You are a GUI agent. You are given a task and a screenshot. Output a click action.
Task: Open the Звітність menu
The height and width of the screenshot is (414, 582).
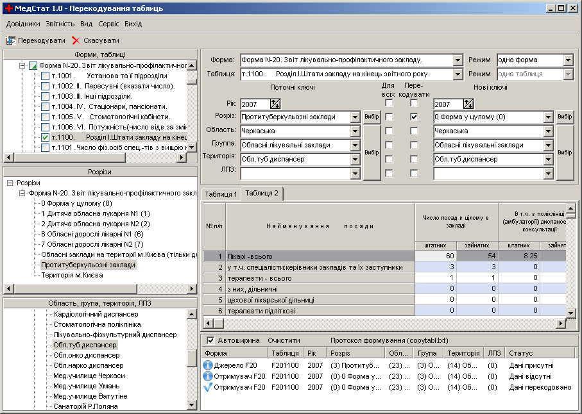point(60,24)
